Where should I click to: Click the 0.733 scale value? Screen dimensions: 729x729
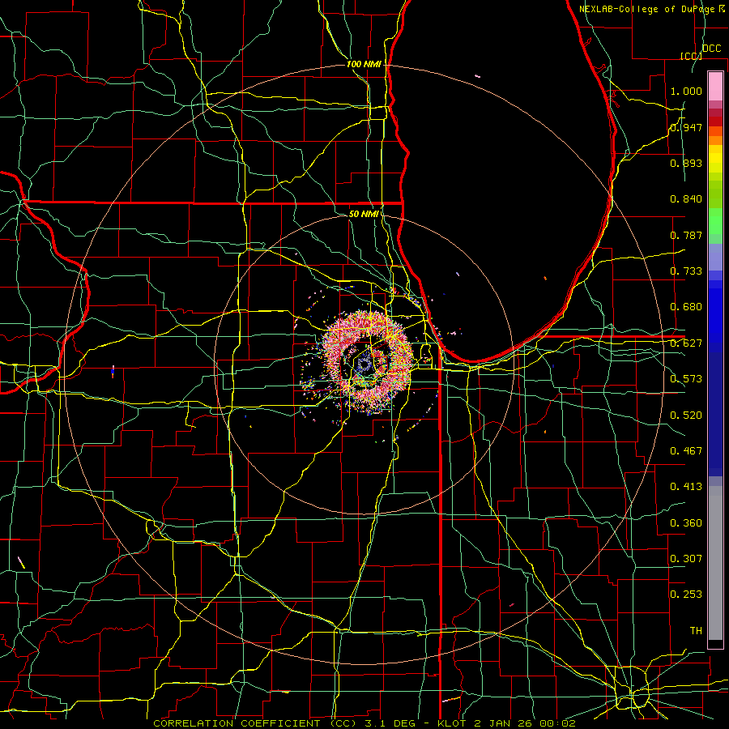[x=686, y=271]
